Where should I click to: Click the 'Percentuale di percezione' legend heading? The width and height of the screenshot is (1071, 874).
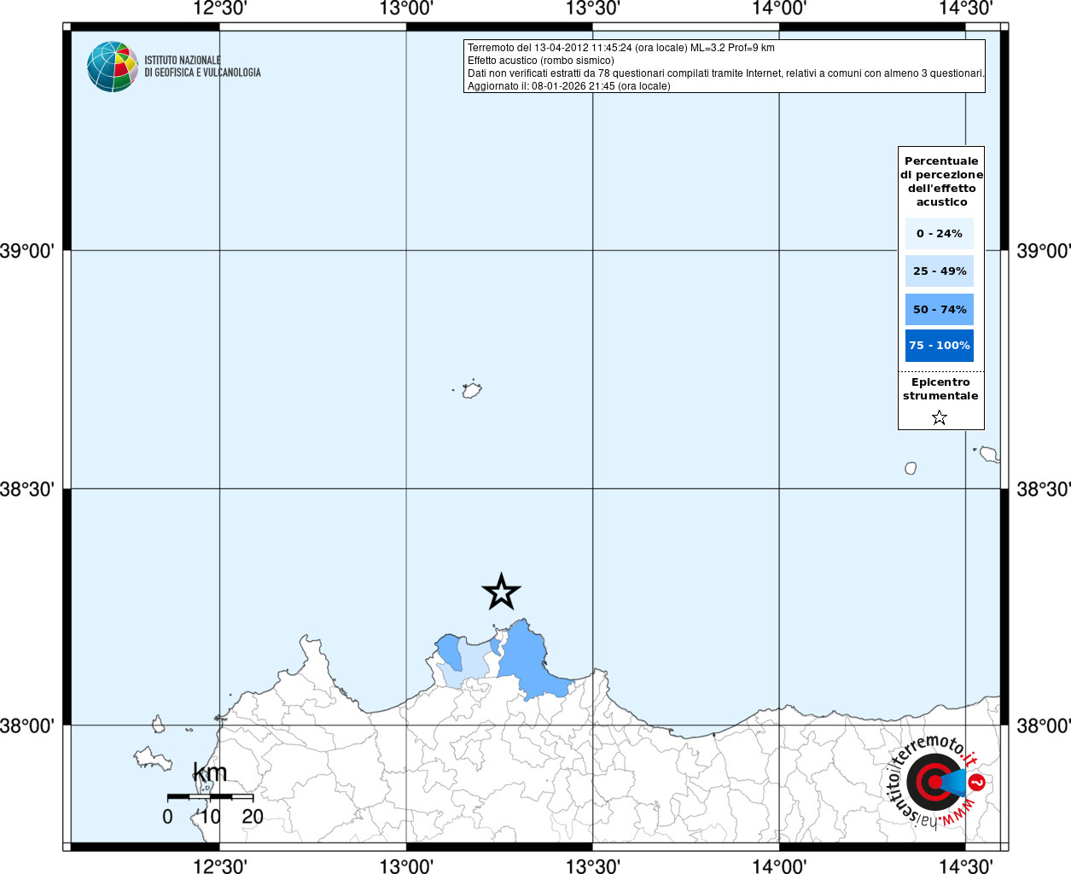(x=941, y=181)
